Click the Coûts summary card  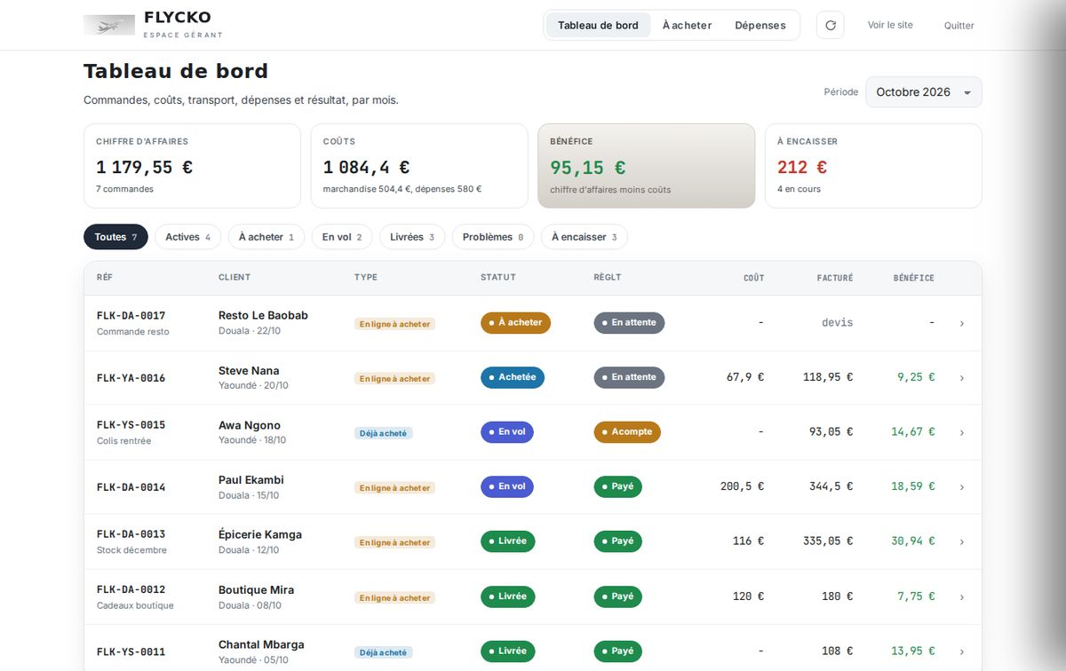pos(419,166)
